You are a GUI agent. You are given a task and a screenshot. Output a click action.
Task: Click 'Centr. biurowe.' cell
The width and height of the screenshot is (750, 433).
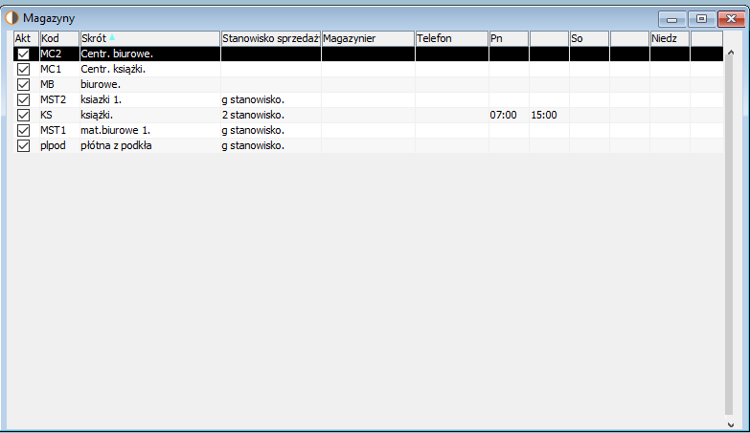pyautogui.click(x=149, y=54)
